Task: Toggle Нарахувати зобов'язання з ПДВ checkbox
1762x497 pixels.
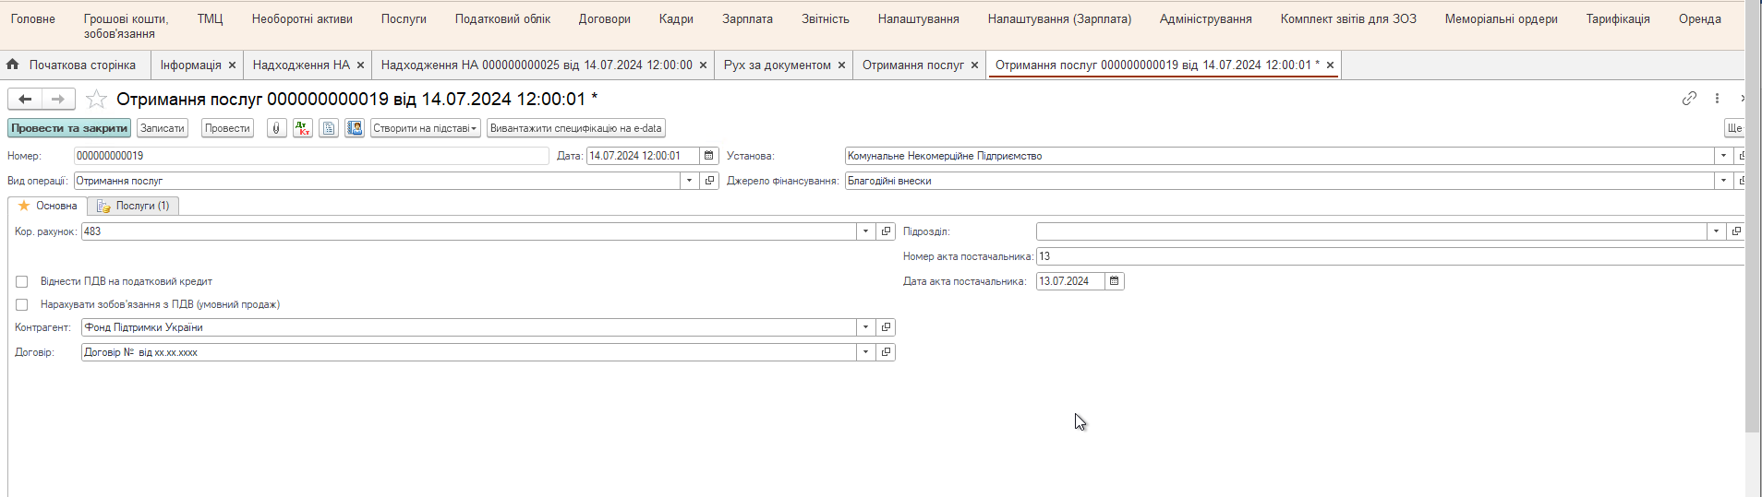Action: point(22,304)
